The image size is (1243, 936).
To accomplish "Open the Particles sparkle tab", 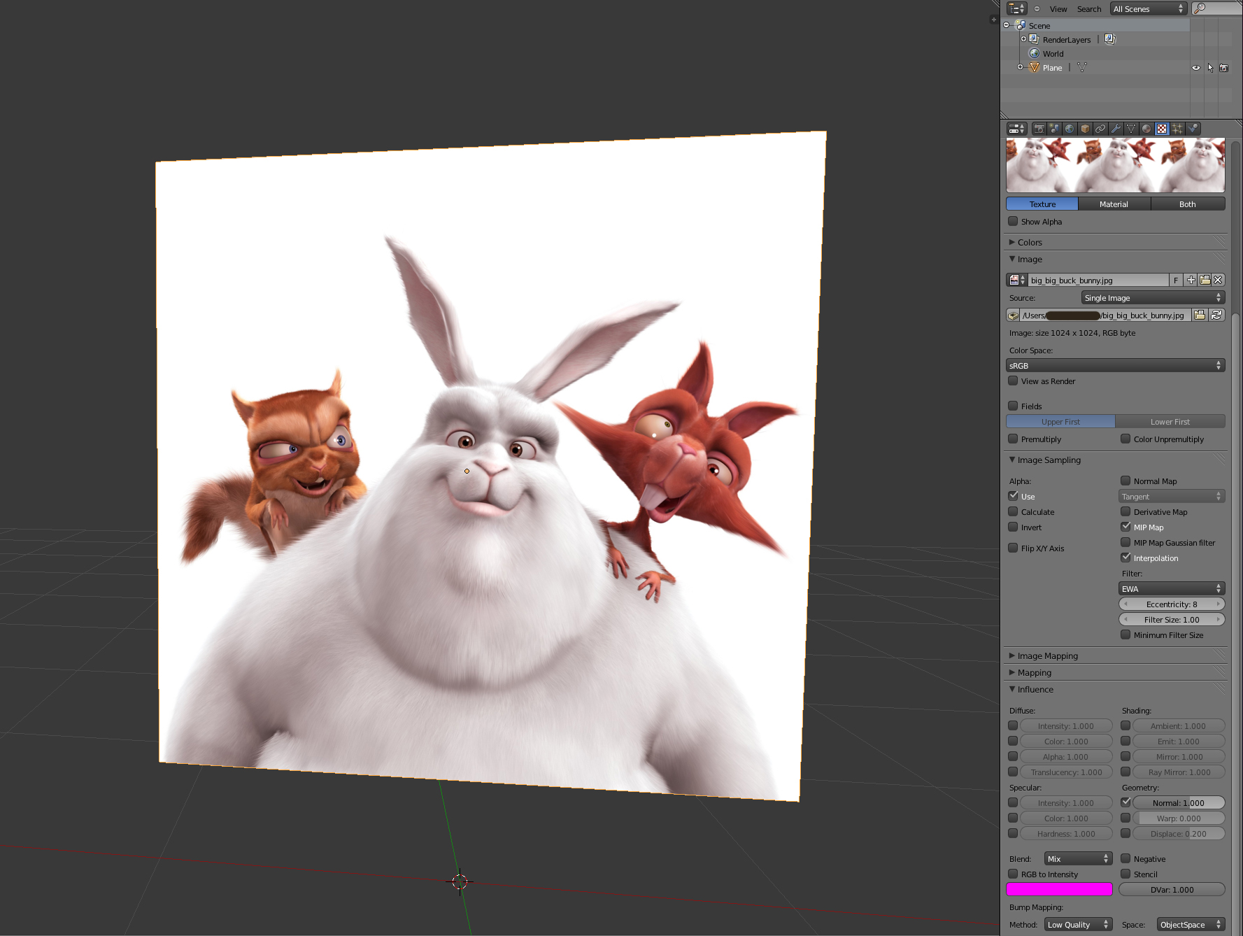I will (x=1177, y=129).
